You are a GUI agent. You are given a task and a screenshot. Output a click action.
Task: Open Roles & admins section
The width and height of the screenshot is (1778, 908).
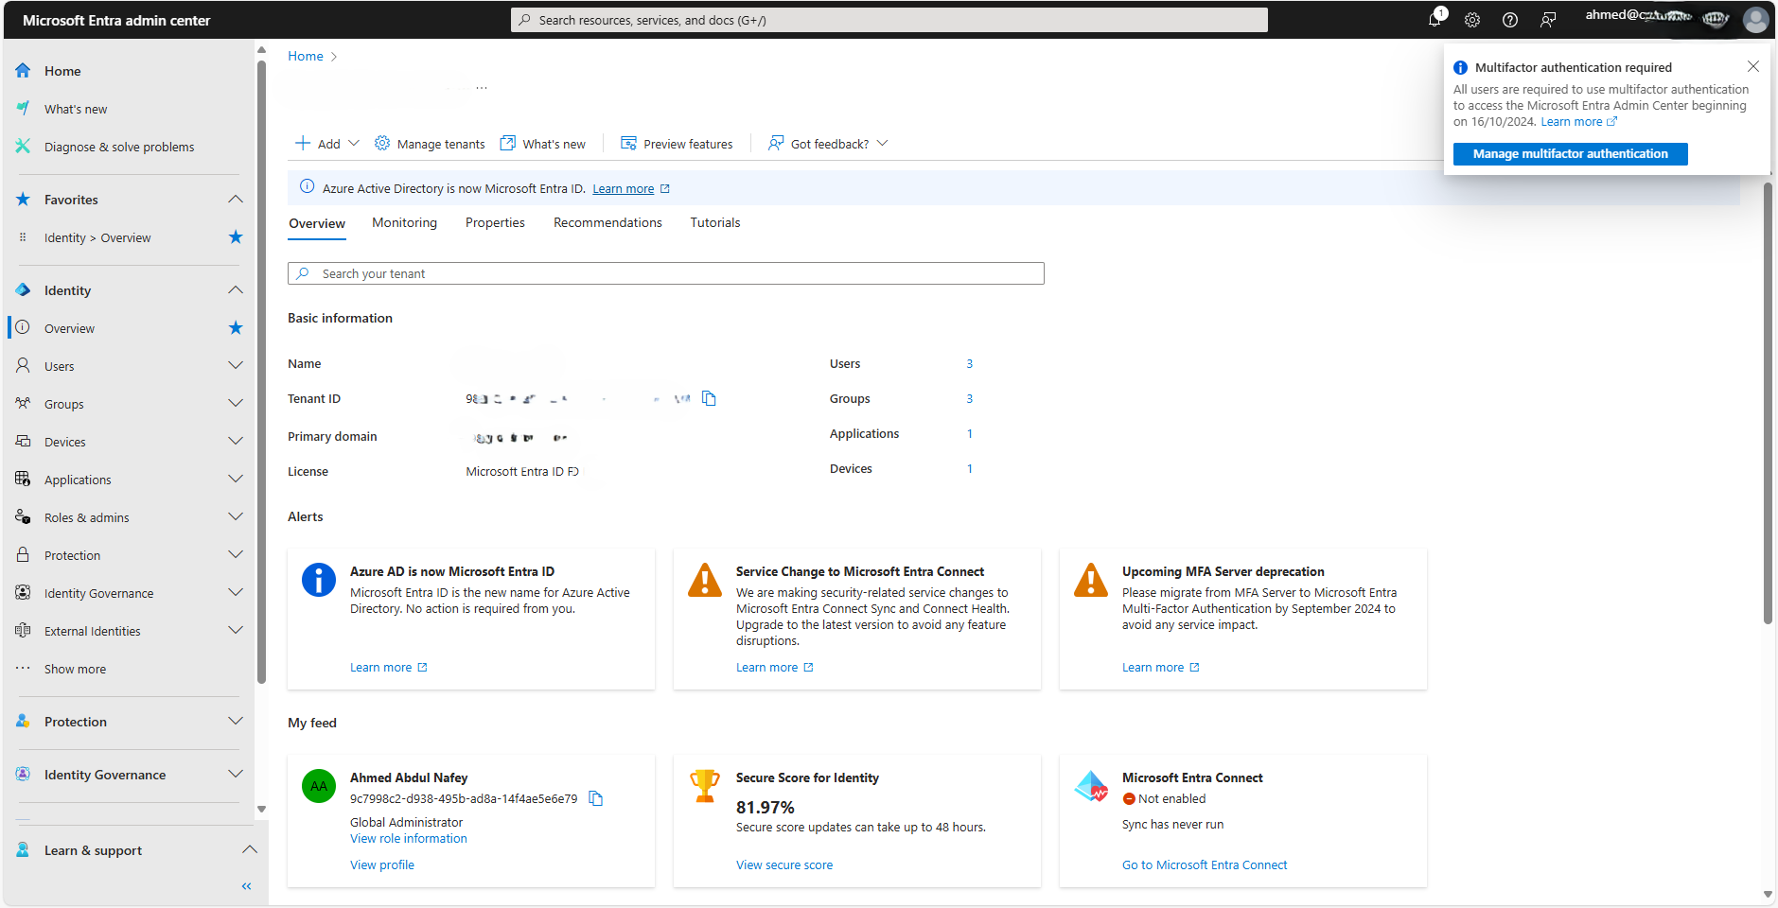click(86, 516)
